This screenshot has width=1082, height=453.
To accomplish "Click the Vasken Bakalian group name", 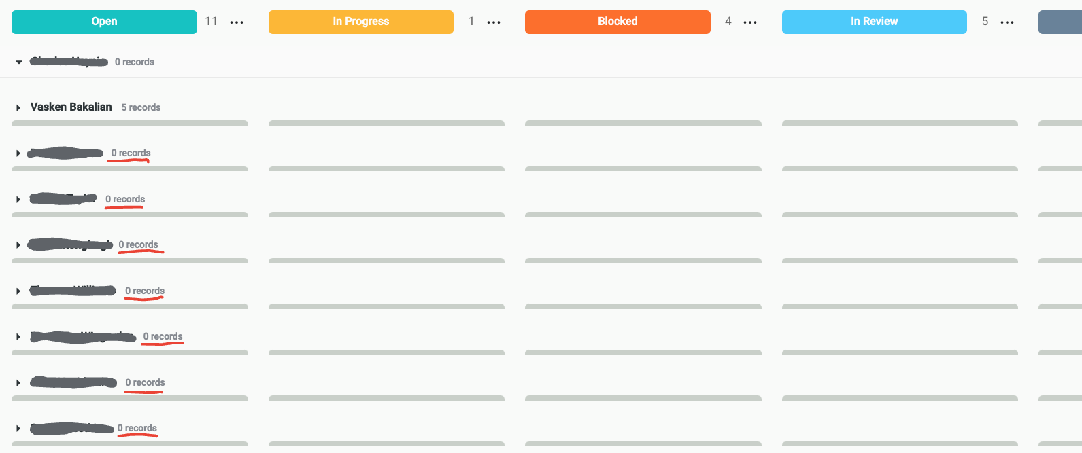I will 71,107.
